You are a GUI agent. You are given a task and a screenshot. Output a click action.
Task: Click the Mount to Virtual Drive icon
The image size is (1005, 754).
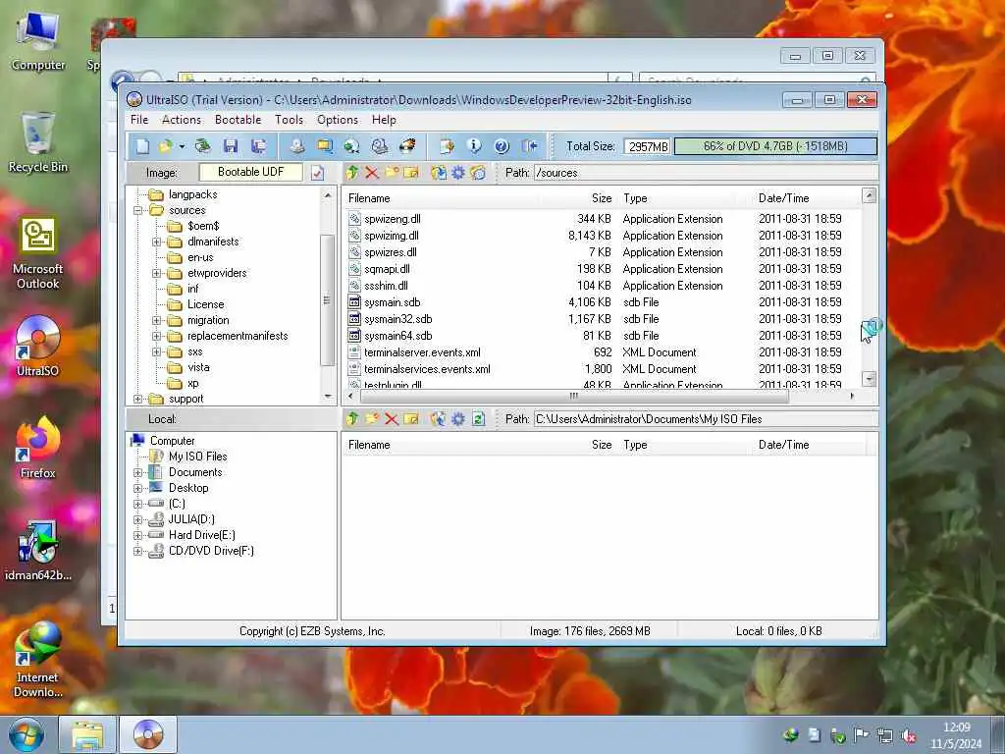click(x=380, y=146)
